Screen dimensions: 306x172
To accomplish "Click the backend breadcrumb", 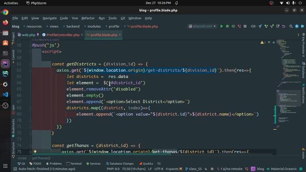I will [x=73, y=26].
